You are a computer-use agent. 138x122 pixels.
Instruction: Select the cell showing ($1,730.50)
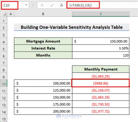(x=101, y=104)
